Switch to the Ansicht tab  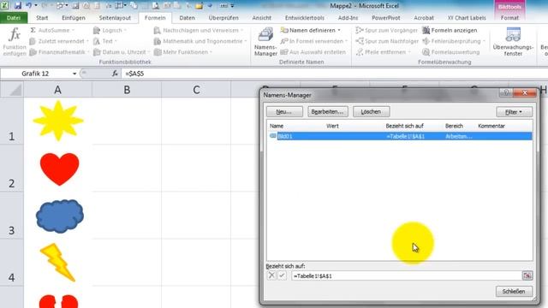[261, 18]
